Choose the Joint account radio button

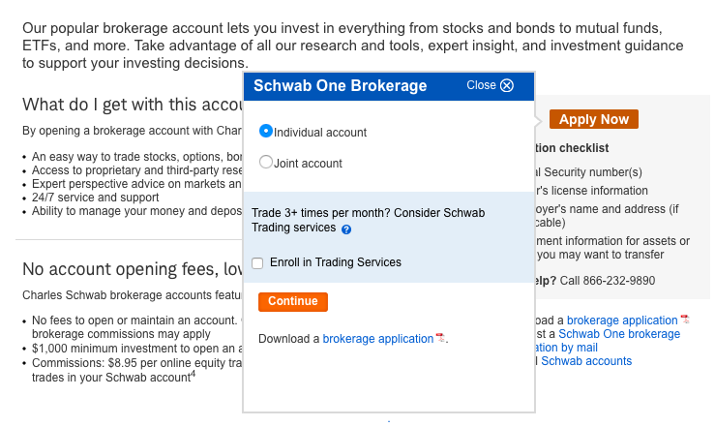pos(266,163)
